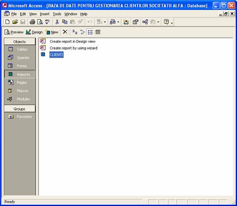Switch to Small Icons view
The height and width of the screenshot is (206, 237).
(x=83, y=32)
